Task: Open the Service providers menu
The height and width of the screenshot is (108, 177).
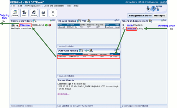Action: [x=33, y=6]
